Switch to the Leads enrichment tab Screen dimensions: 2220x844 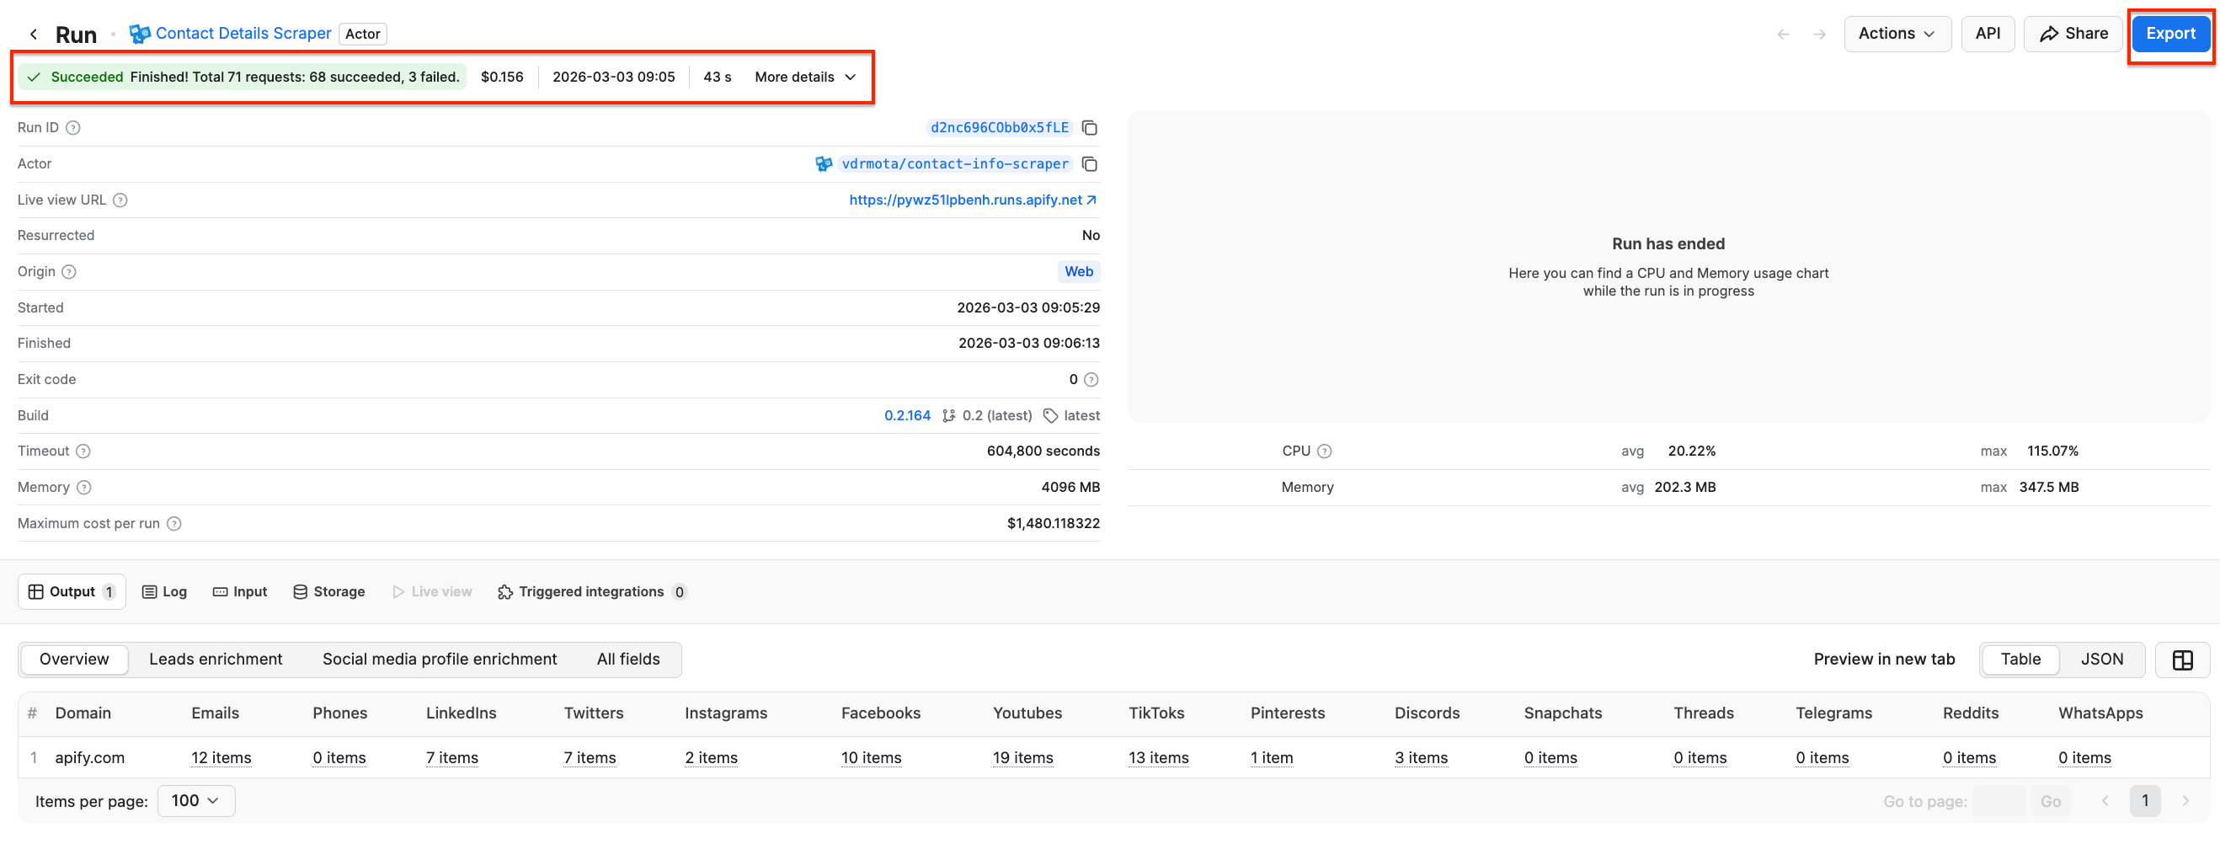click(x=216, y=659)
